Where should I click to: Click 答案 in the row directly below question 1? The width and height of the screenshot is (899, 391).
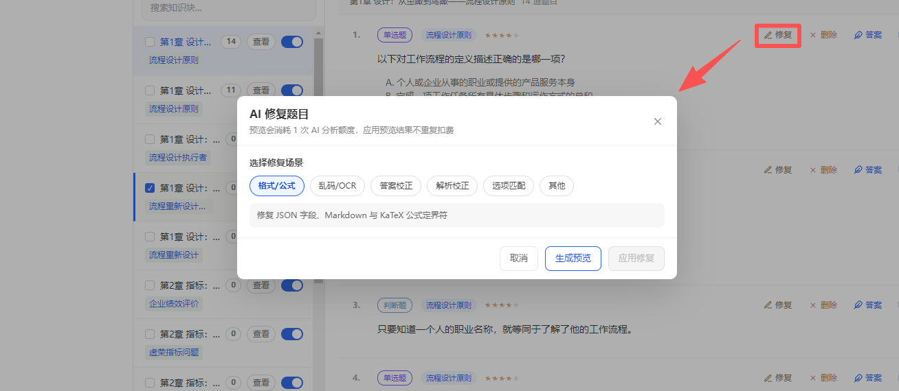pyautogui.click(x=867, y=170)
